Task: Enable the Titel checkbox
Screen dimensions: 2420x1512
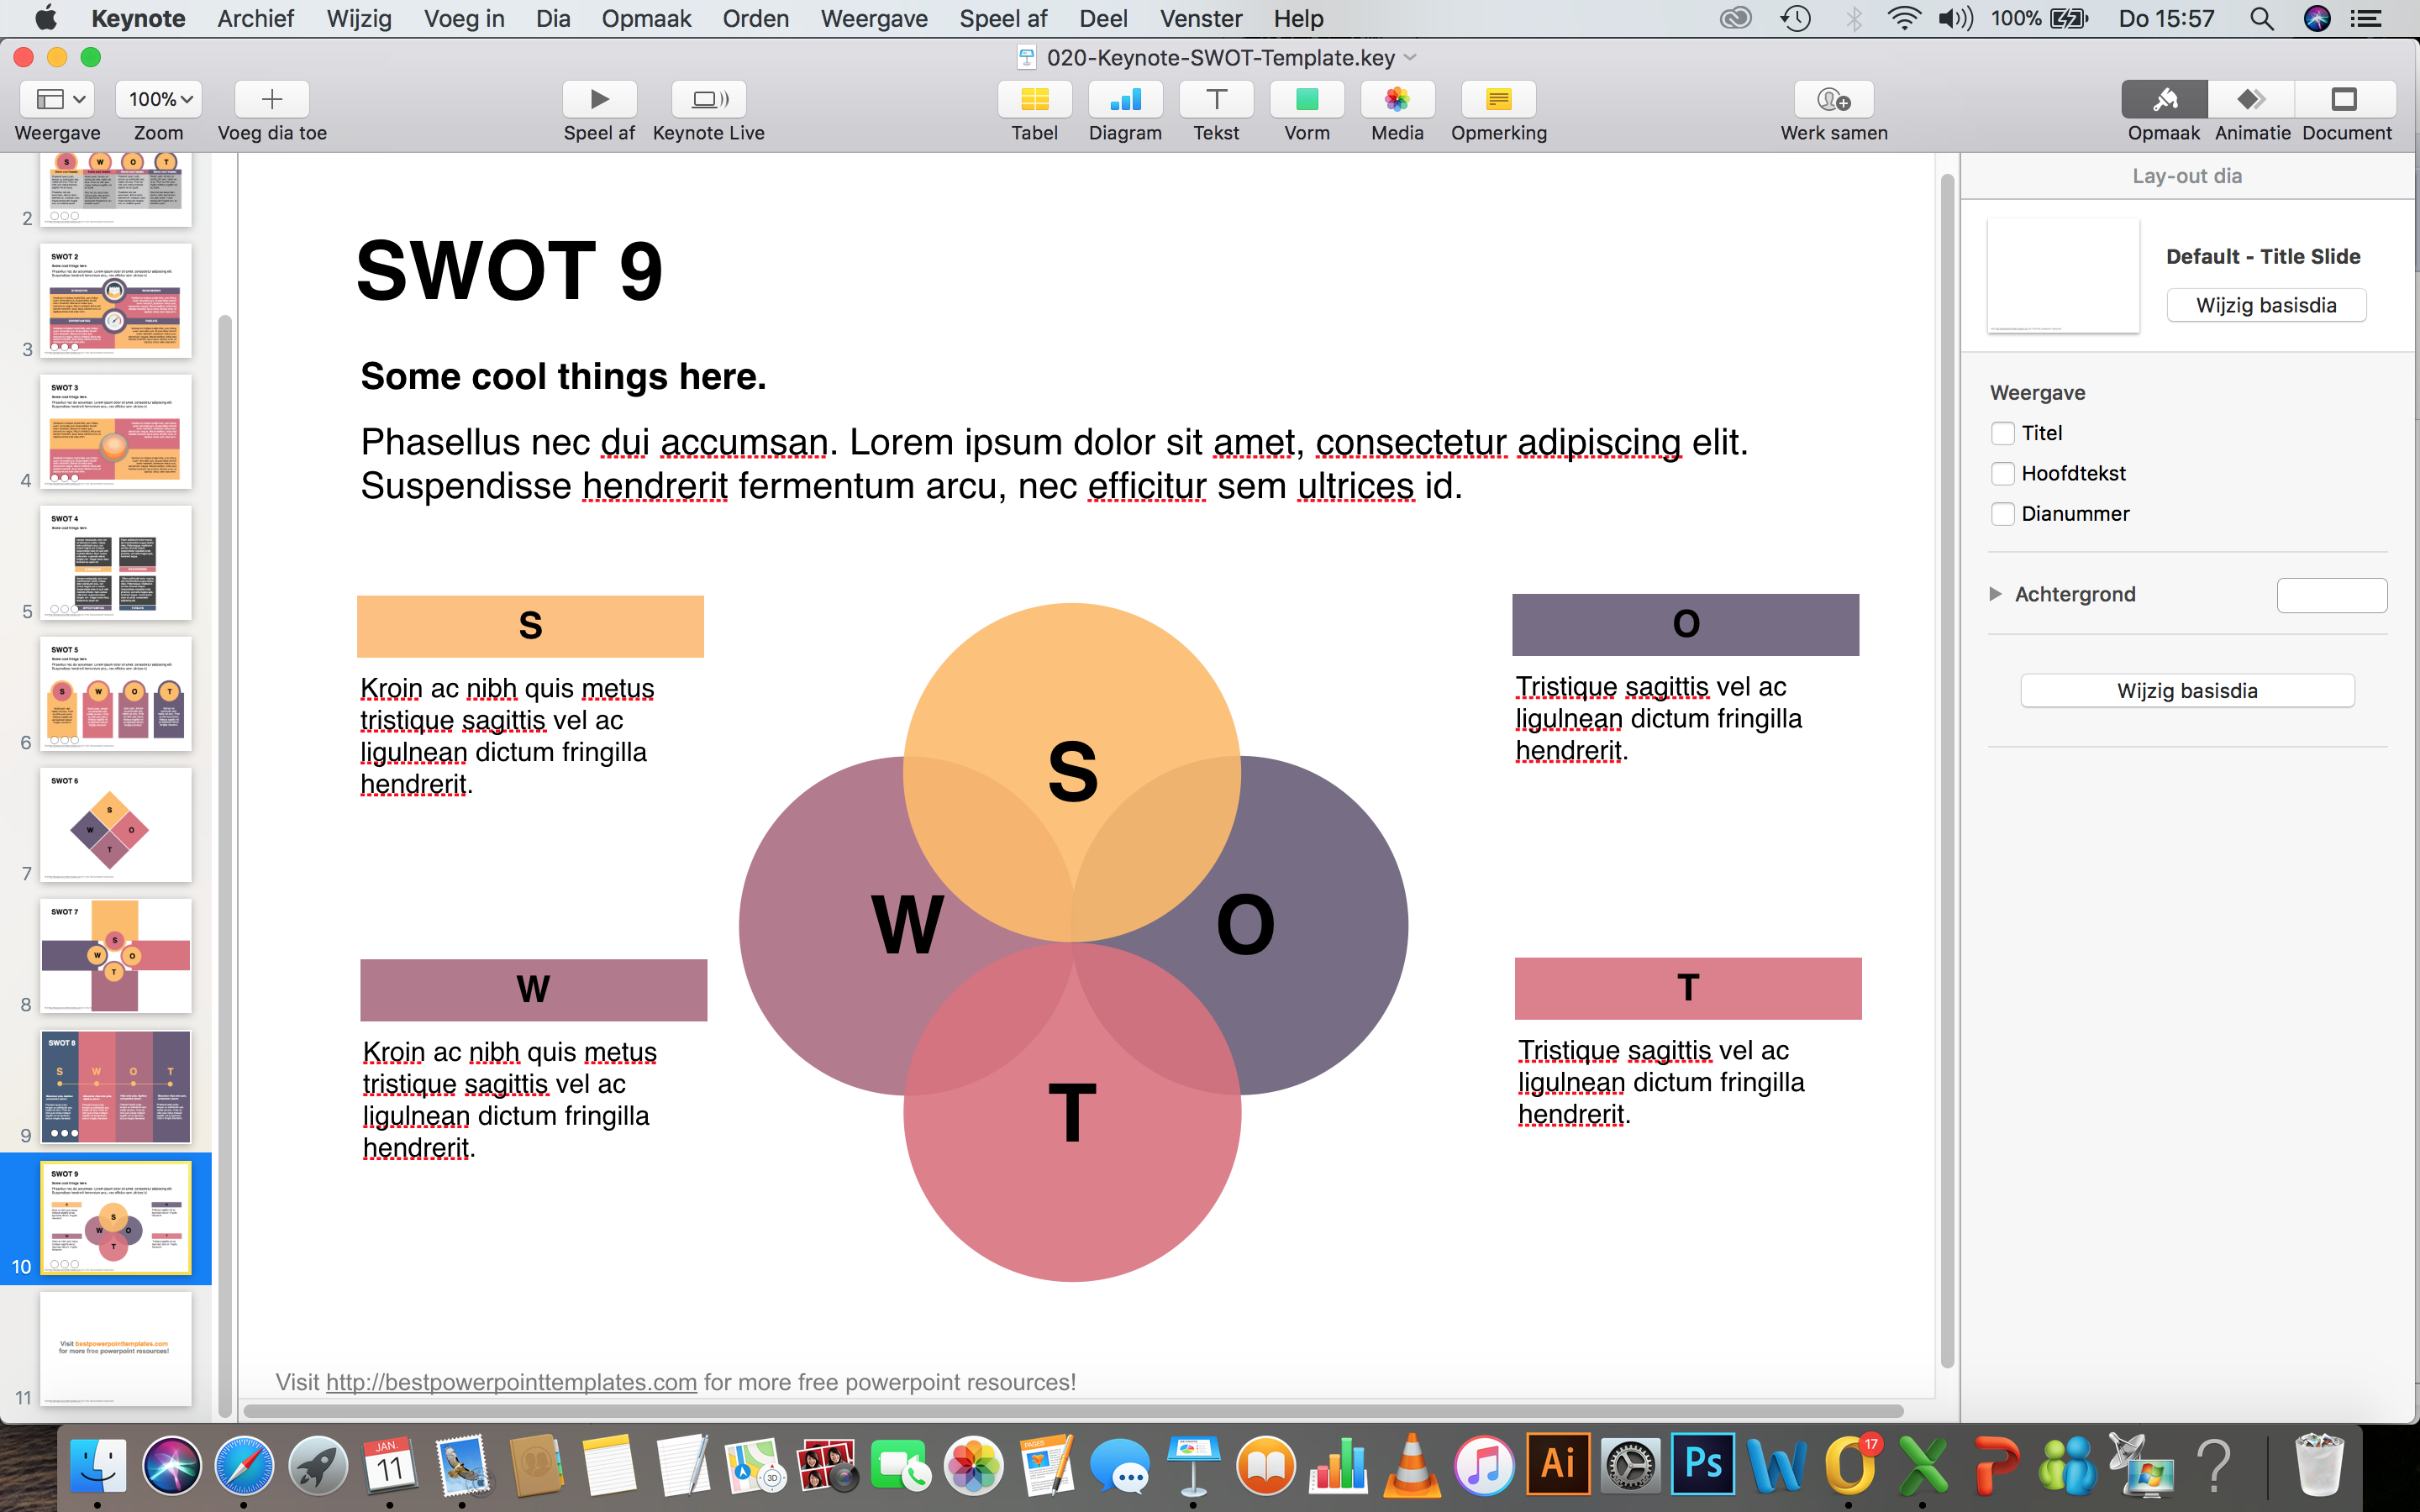Action: tap(2002, 433)
